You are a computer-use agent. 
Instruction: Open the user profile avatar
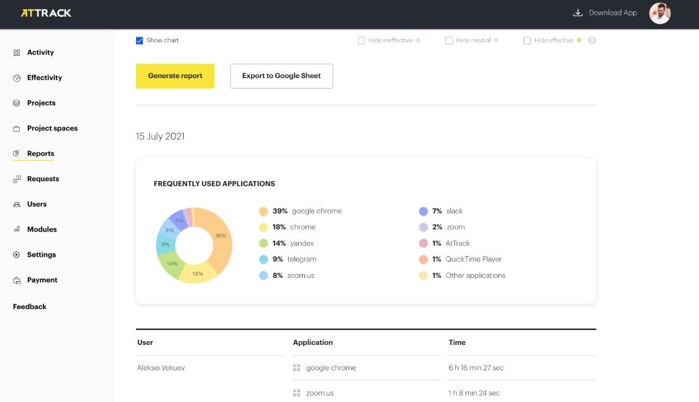[x=660, y=14]
